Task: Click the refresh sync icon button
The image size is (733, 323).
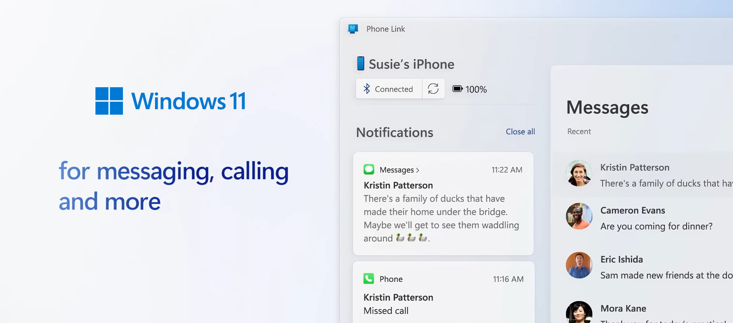Action: point(433,89)
